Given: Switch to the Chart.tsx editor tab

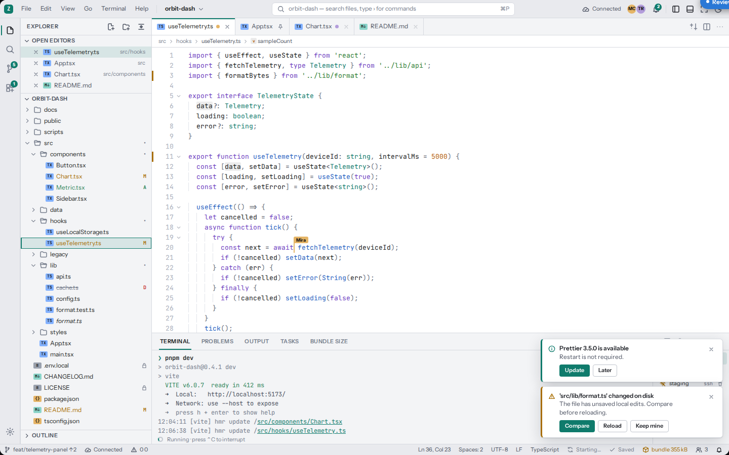Looking at the screenshot, I should (x=321, y=27).
